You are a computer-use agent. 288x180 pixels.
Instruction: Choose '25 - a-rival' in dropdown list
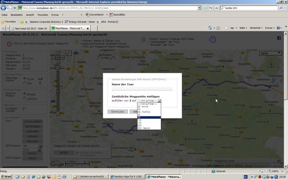tap(149, 107)
